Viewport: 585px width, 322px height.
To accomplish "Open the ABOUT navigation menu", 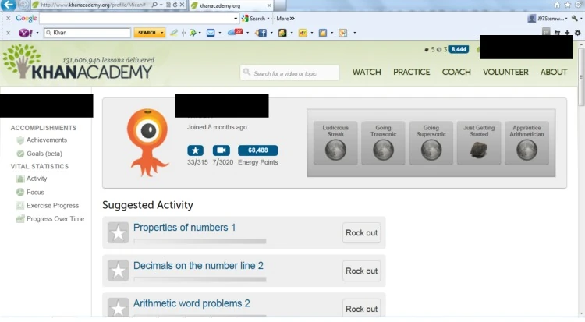I will click(554, 72).
